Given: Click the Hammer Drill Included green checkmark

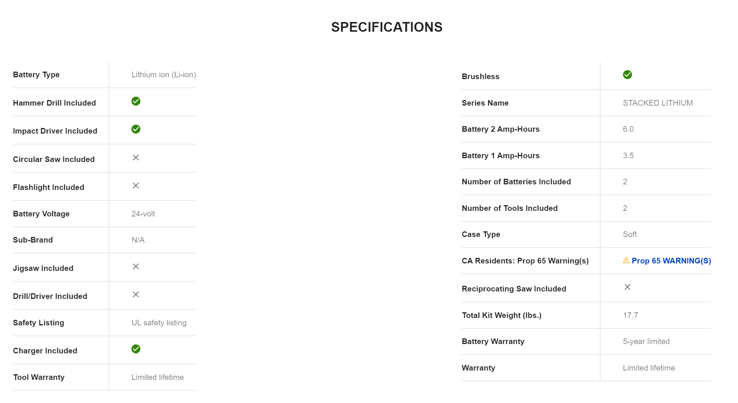Looking at the screenshot, I should 136,101.
